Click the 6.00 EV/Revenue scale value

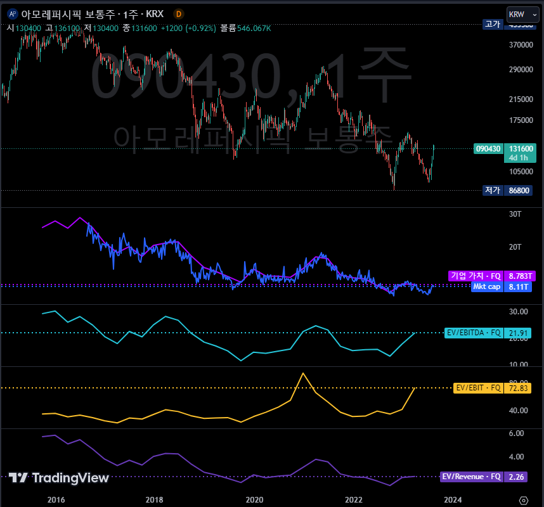pyautogui.click(x=516, y=433)
